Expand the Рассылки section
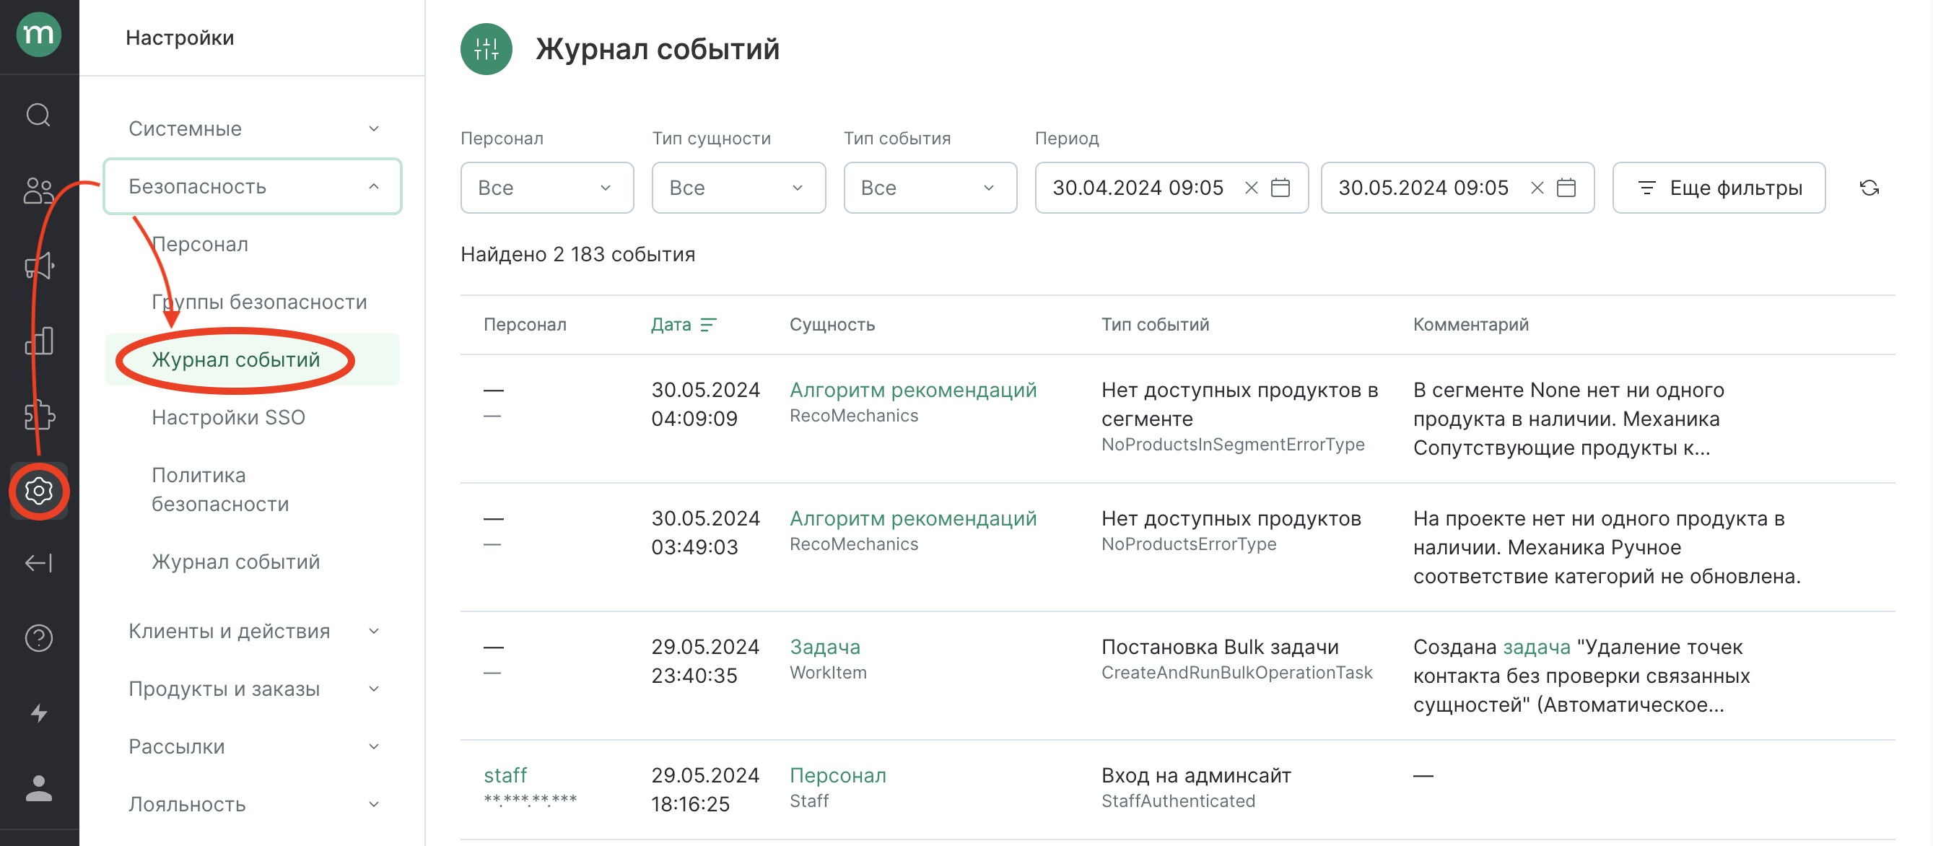This screenshot has height=846, width=1933. coord(252,746)
